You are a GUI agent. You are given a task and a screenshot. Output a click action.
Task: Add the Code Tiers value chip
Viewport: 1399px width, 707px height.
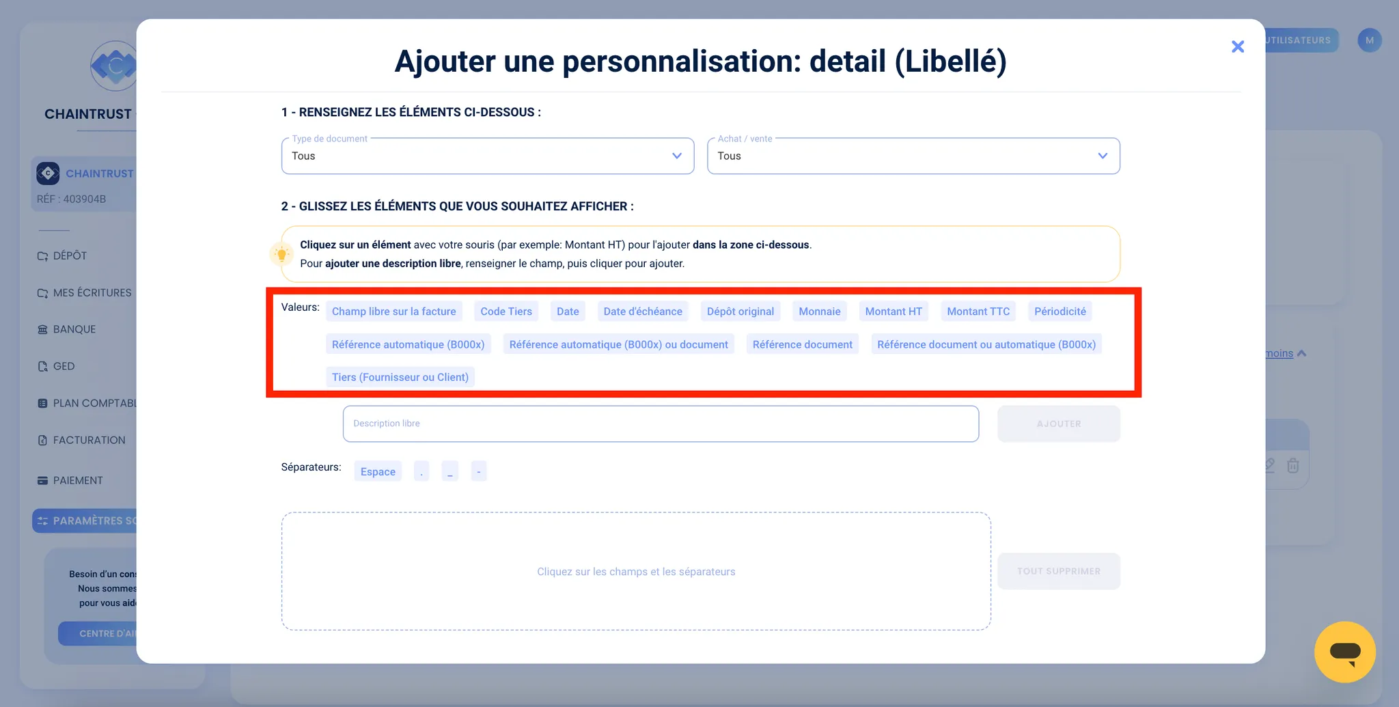pos(506,311)
